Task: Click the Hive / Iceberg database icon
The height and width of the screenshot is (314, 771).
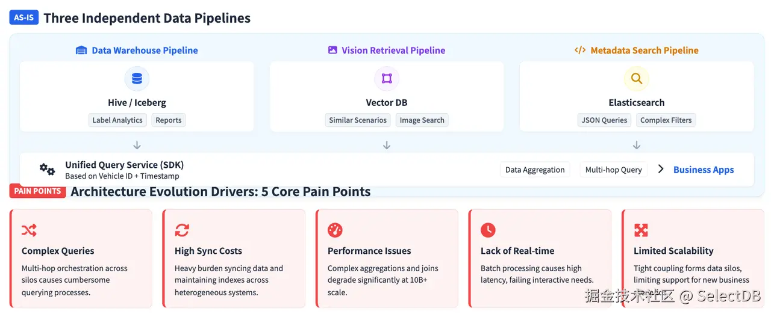Action: point(137,79)
